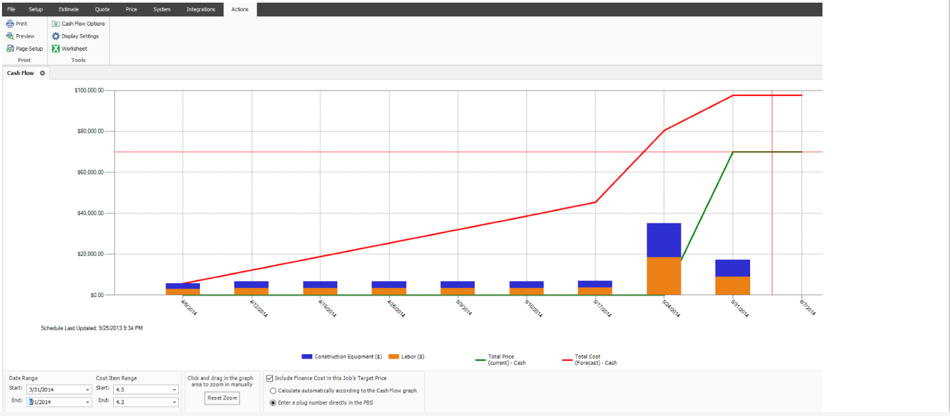Click the Print icon in the ribbon
This screenshot has height=416, width=950.
click(x=10, y=24)
